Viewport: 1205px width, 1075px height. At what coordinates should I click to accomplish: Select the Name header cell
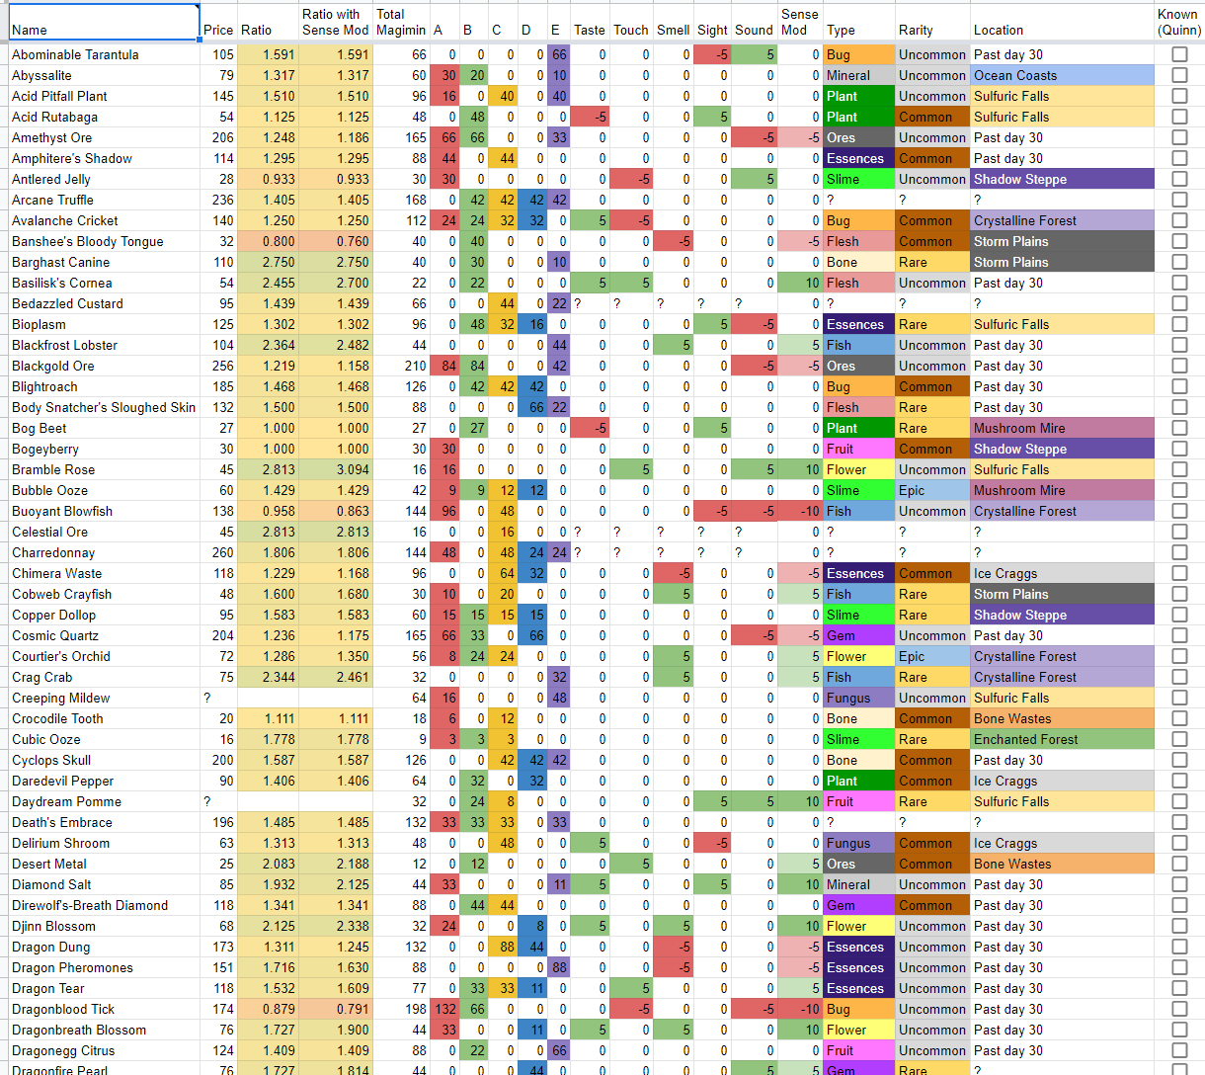pyautogui.click(x=104, y=22)
